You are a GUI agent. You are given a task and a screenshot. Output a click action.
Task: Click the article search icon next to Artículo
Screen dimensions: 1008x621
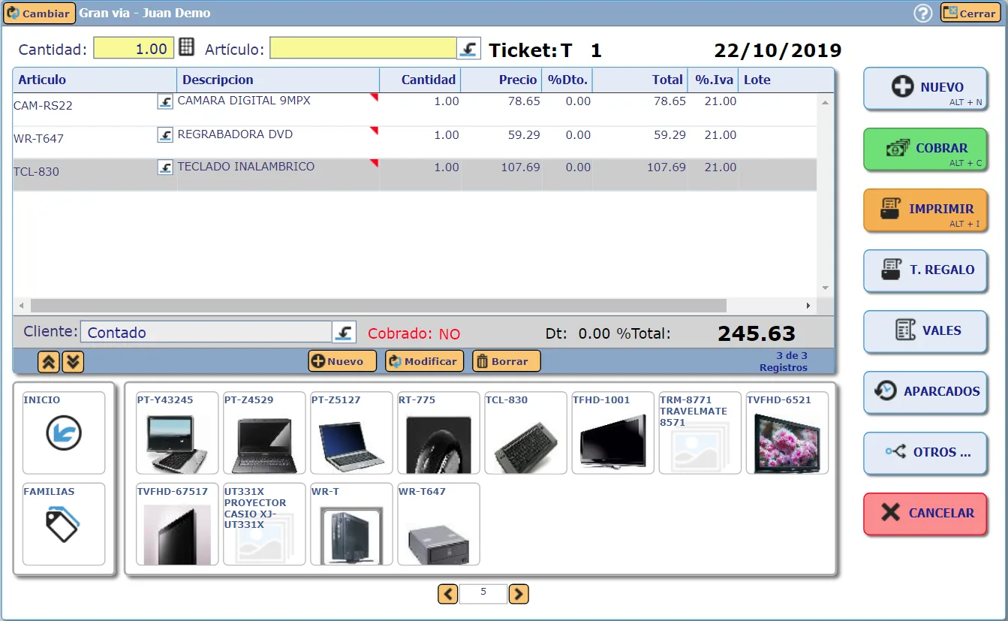[469, 49]
